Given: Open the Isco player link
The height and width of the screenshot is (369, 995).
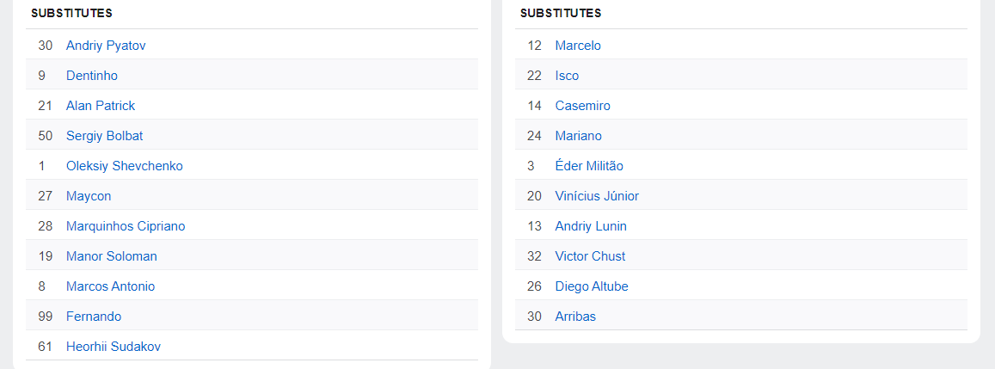Looking at the screenshot, I should (x=567, y=76).
